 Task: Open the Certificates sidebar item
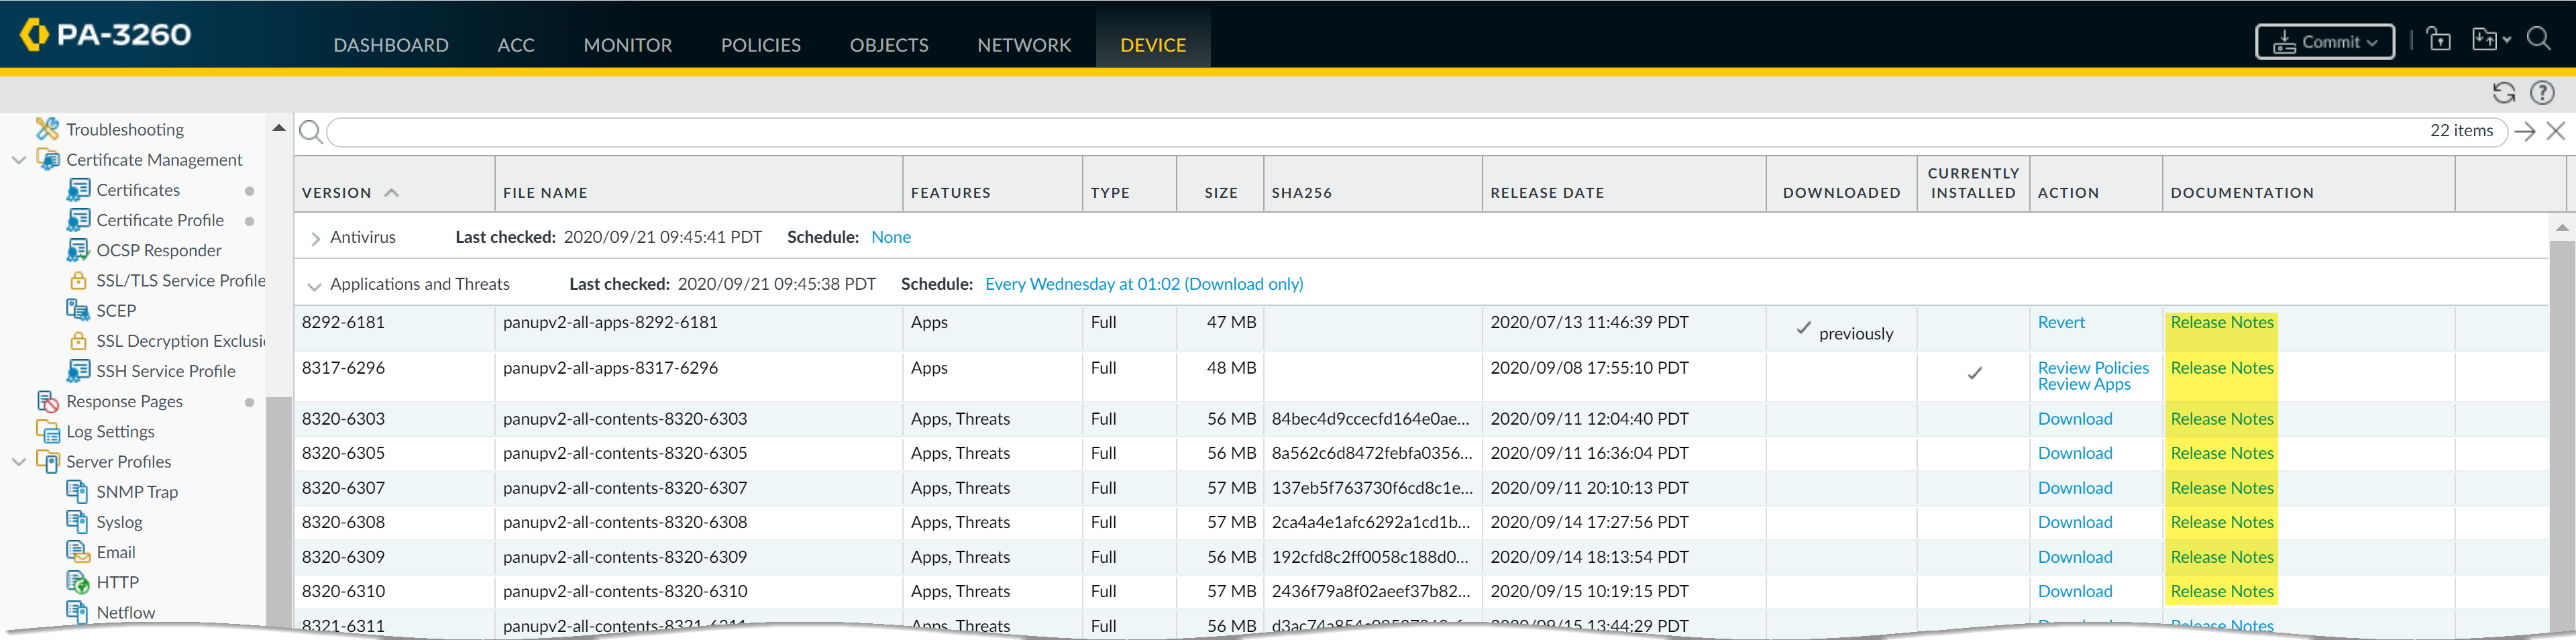(x=137, y=190)
